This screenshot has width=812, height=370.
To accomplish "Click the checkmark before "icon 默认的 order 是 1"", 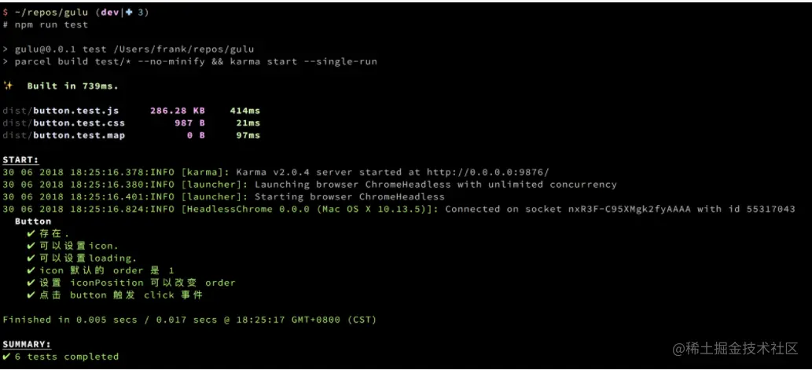I will 31,270.
